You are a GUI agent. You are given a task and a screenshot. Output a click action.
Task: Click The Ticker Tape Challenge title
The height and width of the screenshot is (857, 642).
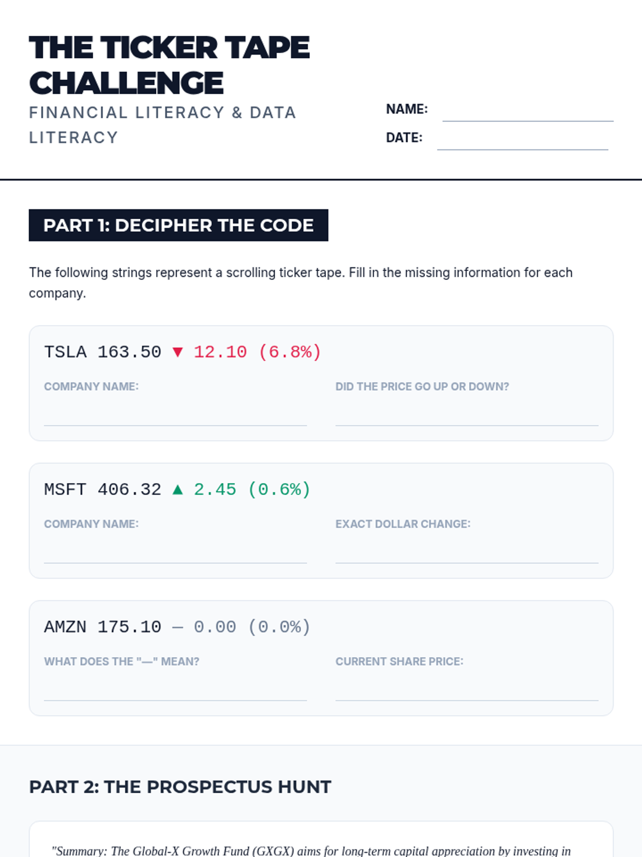(169, 65)
